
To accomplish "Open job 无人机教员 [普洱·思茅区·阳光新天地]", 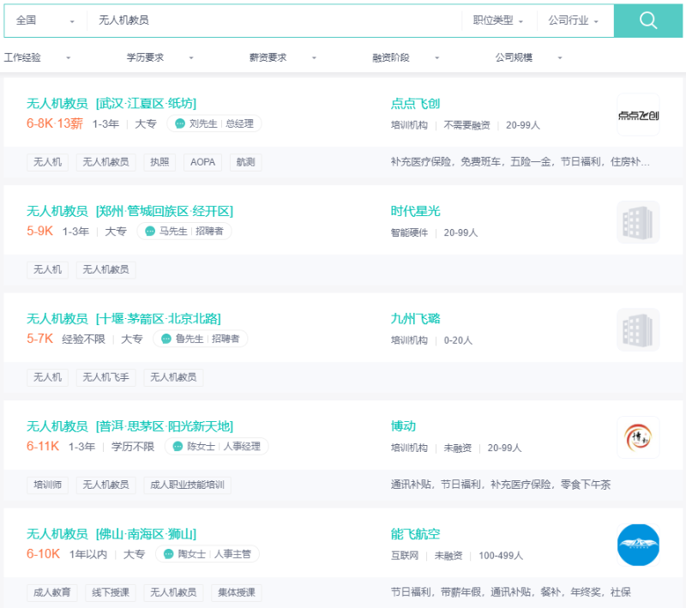I will 130,426.
